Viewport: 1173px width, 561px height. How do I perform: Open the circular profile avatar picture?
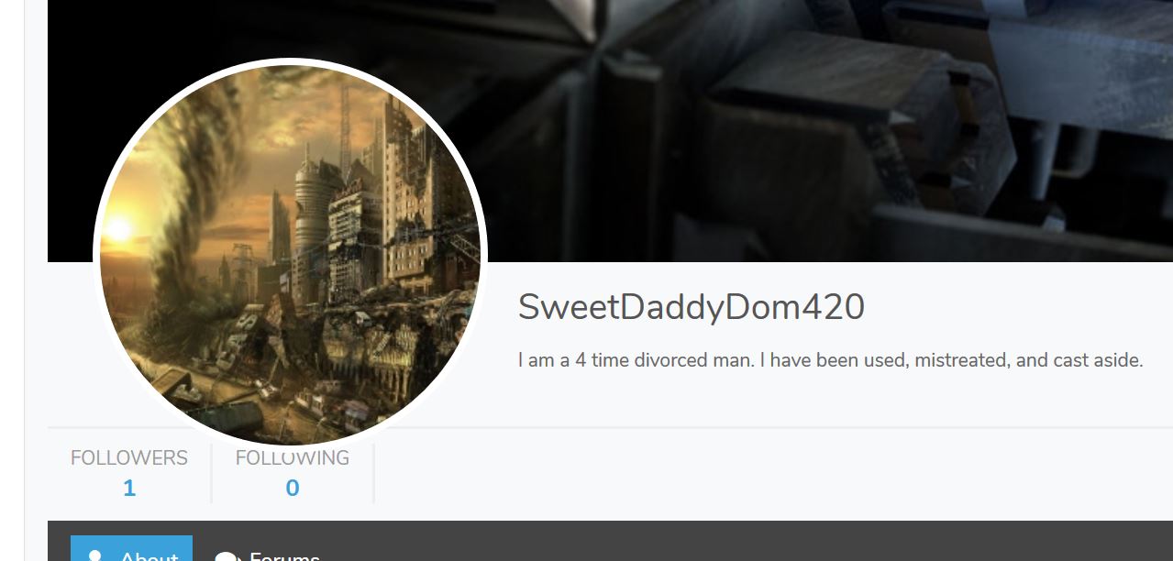click(x=290, y=255)
